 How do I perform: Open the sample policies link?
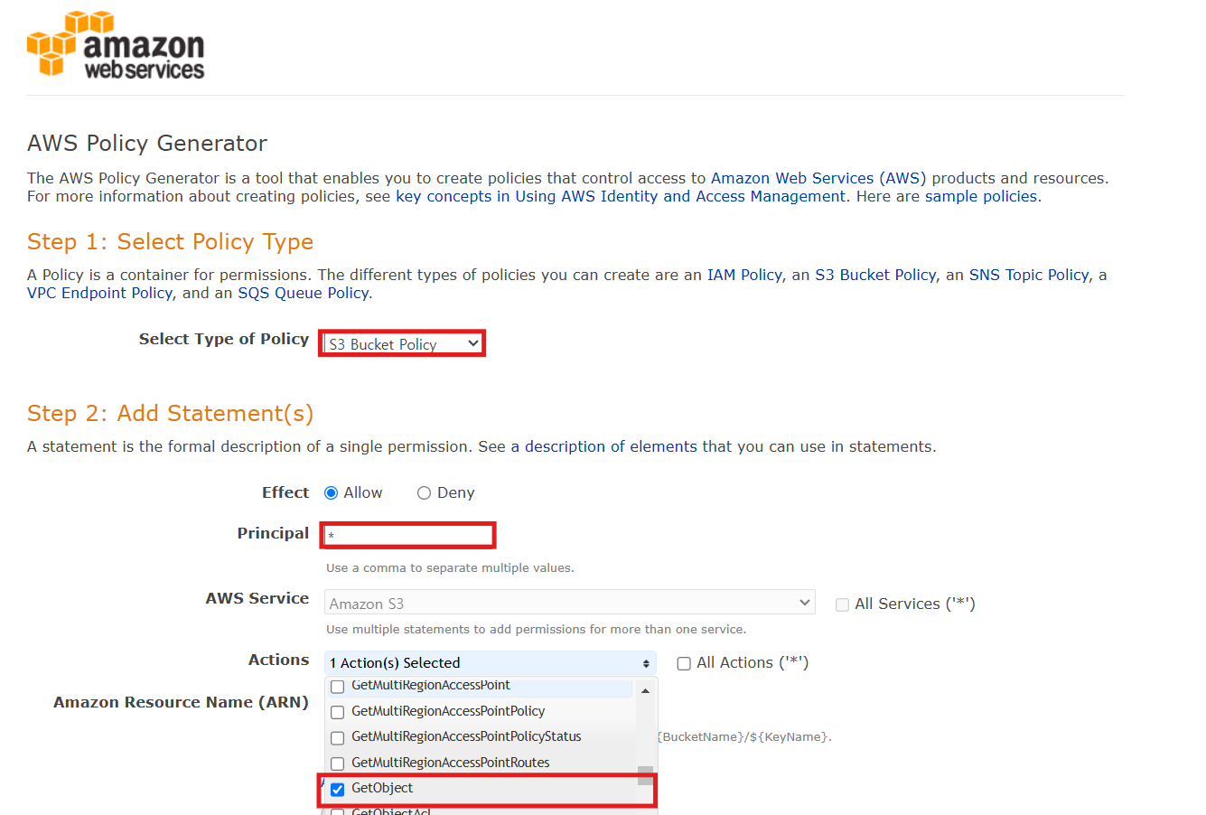tap(981, 196)
